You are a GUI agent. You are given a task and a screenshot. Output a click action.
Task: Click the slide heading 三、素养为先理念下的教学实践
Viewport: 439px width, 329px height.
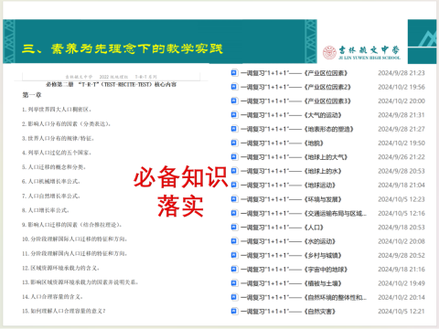(123, 48)
